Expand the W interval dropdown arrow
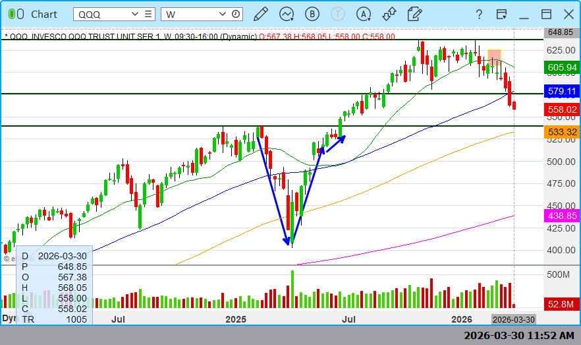The height and width of the screenshot is (345, 581). [223, 14]
